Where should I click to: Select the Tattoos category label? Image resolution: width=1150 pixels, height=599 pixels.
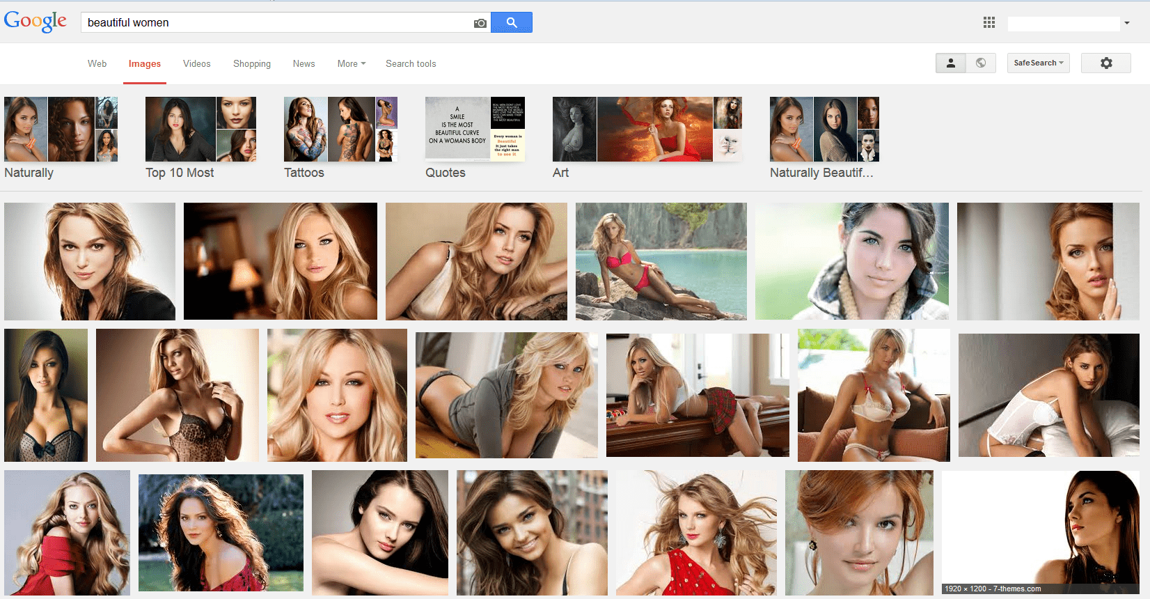304,173
